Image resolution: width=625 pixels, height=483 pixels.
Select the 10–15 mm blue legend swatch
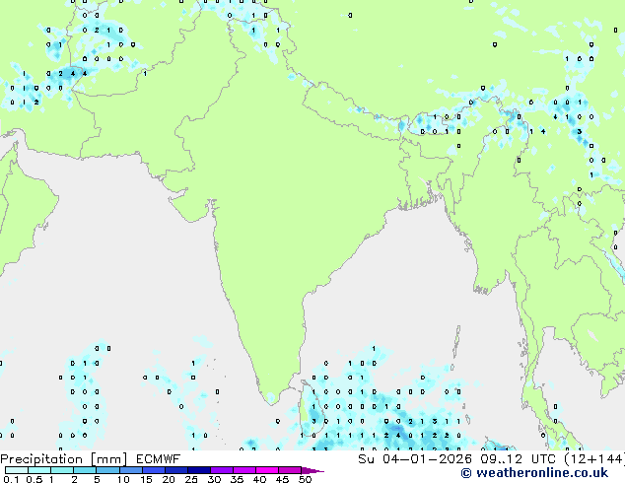pos(131,470)
